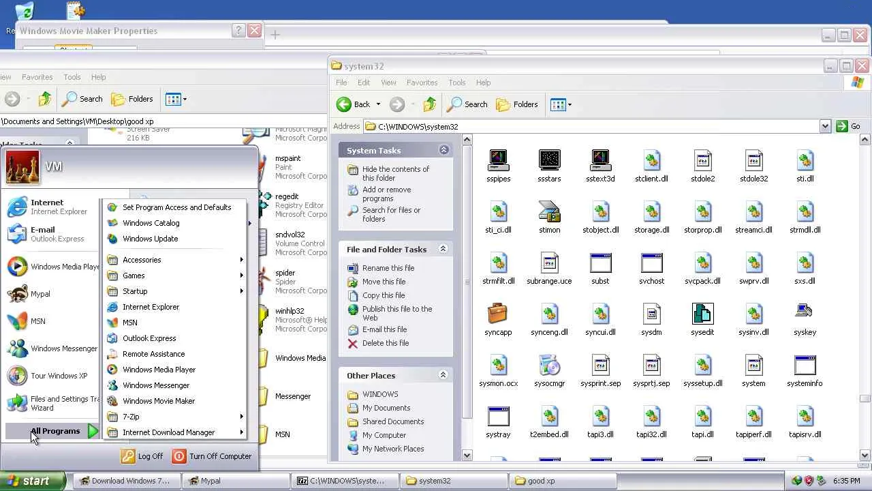Expand the Accessories submenu
This screenshot has height=491, width=872.
click(175, 260)
